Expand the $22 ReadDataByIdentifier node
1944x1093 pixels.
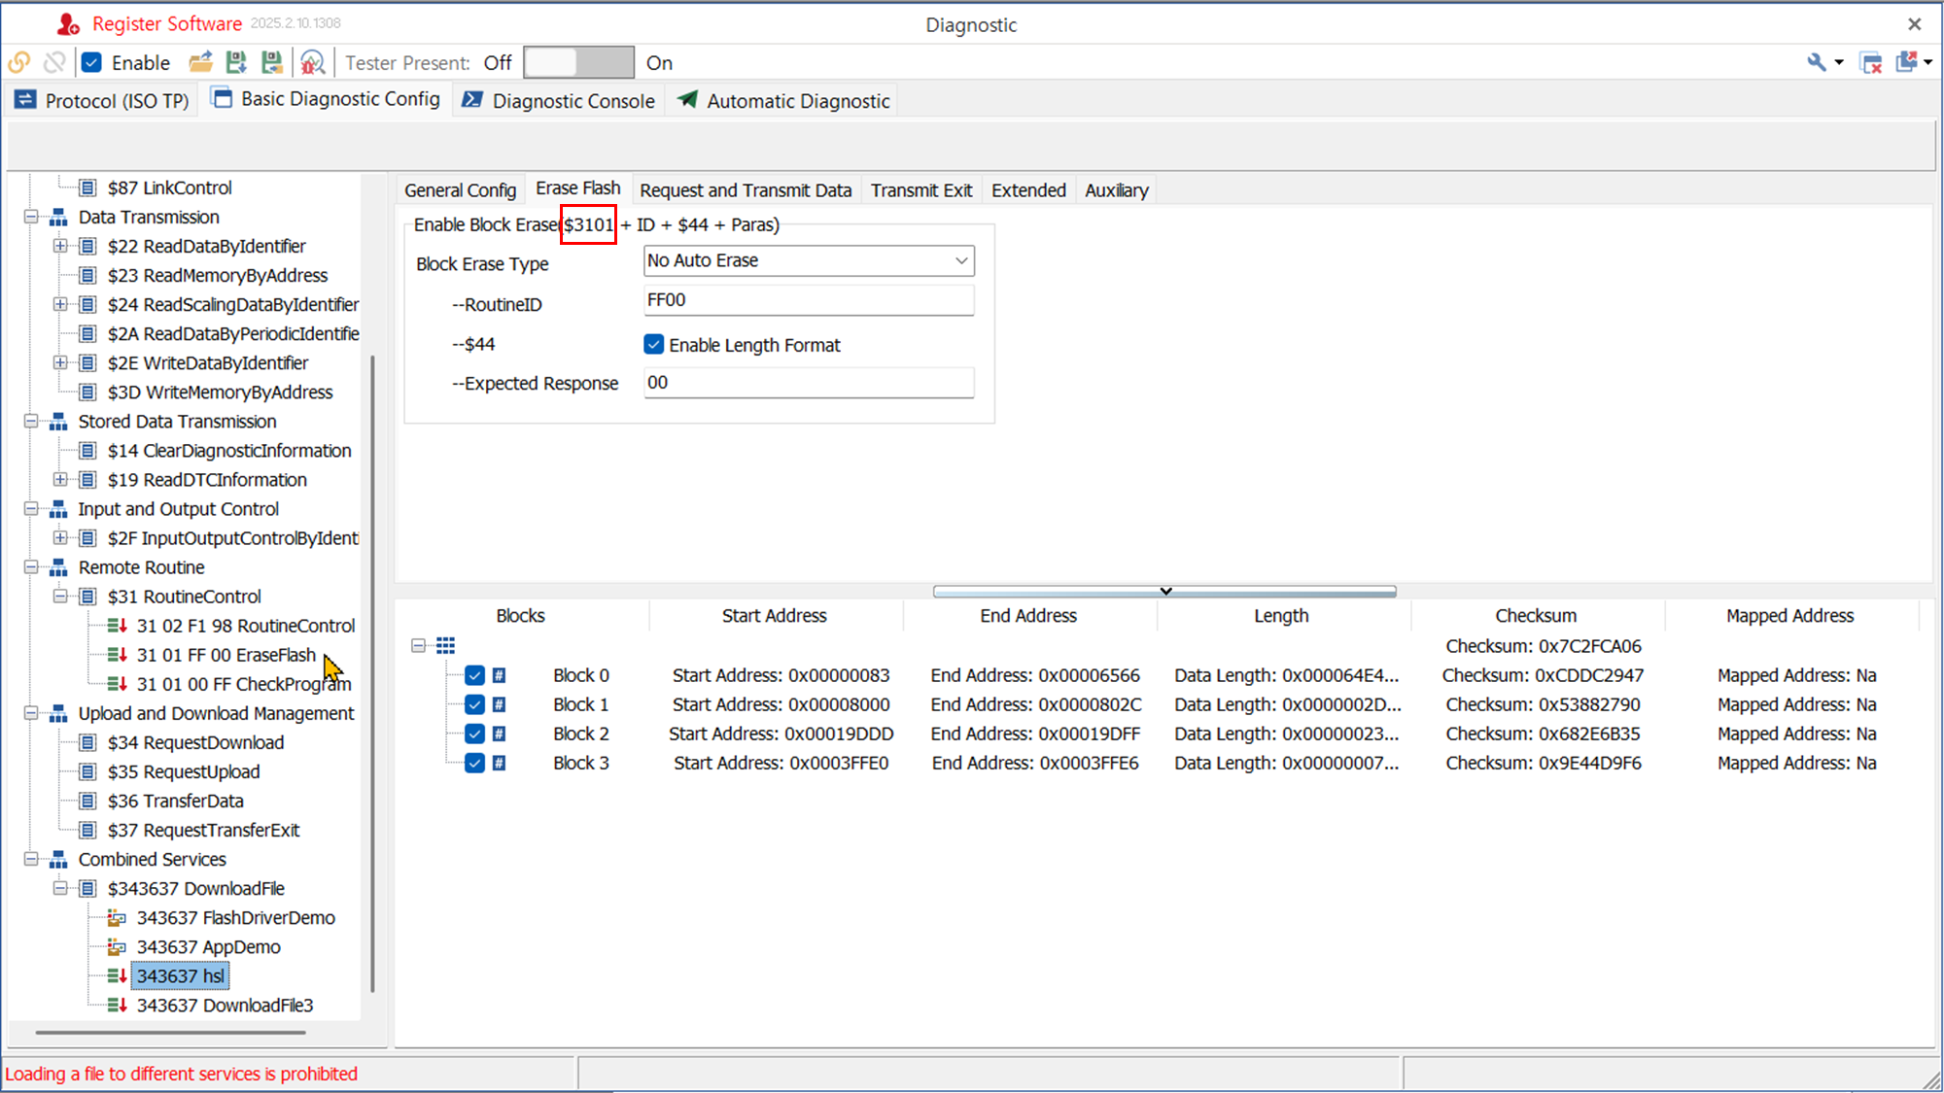pos(60,246)
